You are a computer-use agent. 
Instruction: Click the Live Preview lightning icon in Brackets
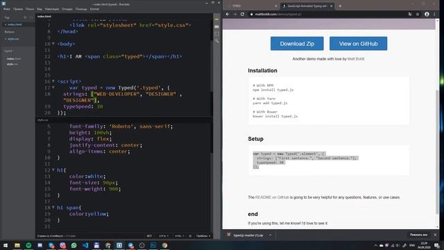click(x=216, y=19)
